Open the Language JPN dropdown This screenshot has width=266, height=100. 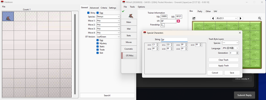click(x=230, y=48)
